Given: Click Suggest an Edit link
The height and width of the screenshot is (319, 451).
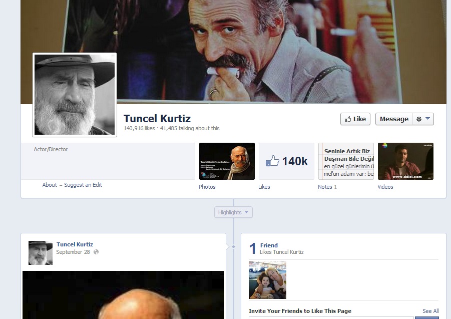Looking at the screenshot, I should pos(83,185).
